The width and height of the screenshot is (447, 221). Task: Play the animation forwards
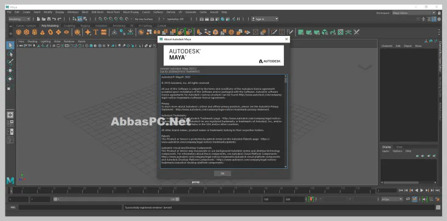coord(421,190)
